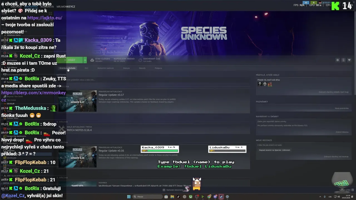Image resolution: width=356 pixels, height=200 pixels.
Task: Click Zobrazit všechny přátele, kteří hrají
Action: point(333,92)
